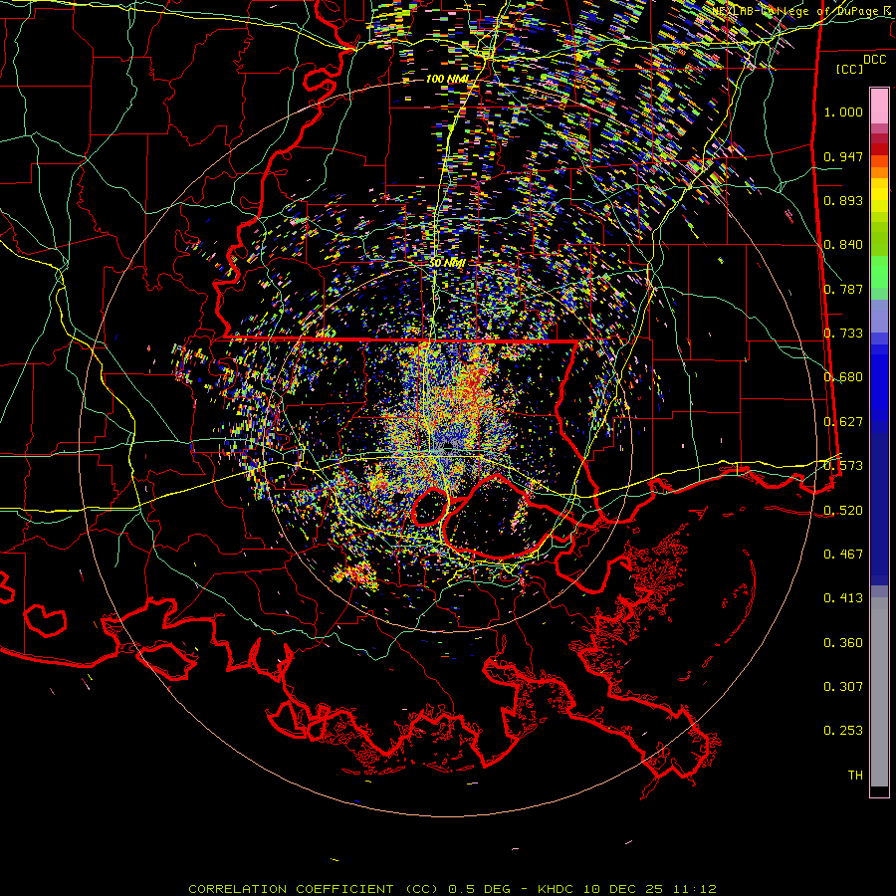
Task: Click the 0.627 scale label
Action: (x=843, y=422)
